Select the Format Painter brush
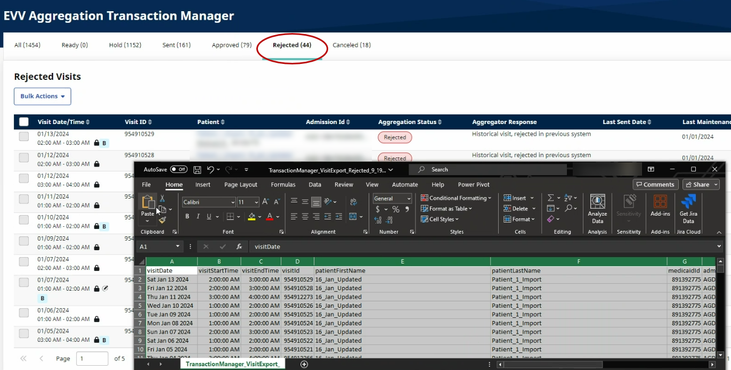The width and height of the screenshot is (731, 370). tap(163, 220)
